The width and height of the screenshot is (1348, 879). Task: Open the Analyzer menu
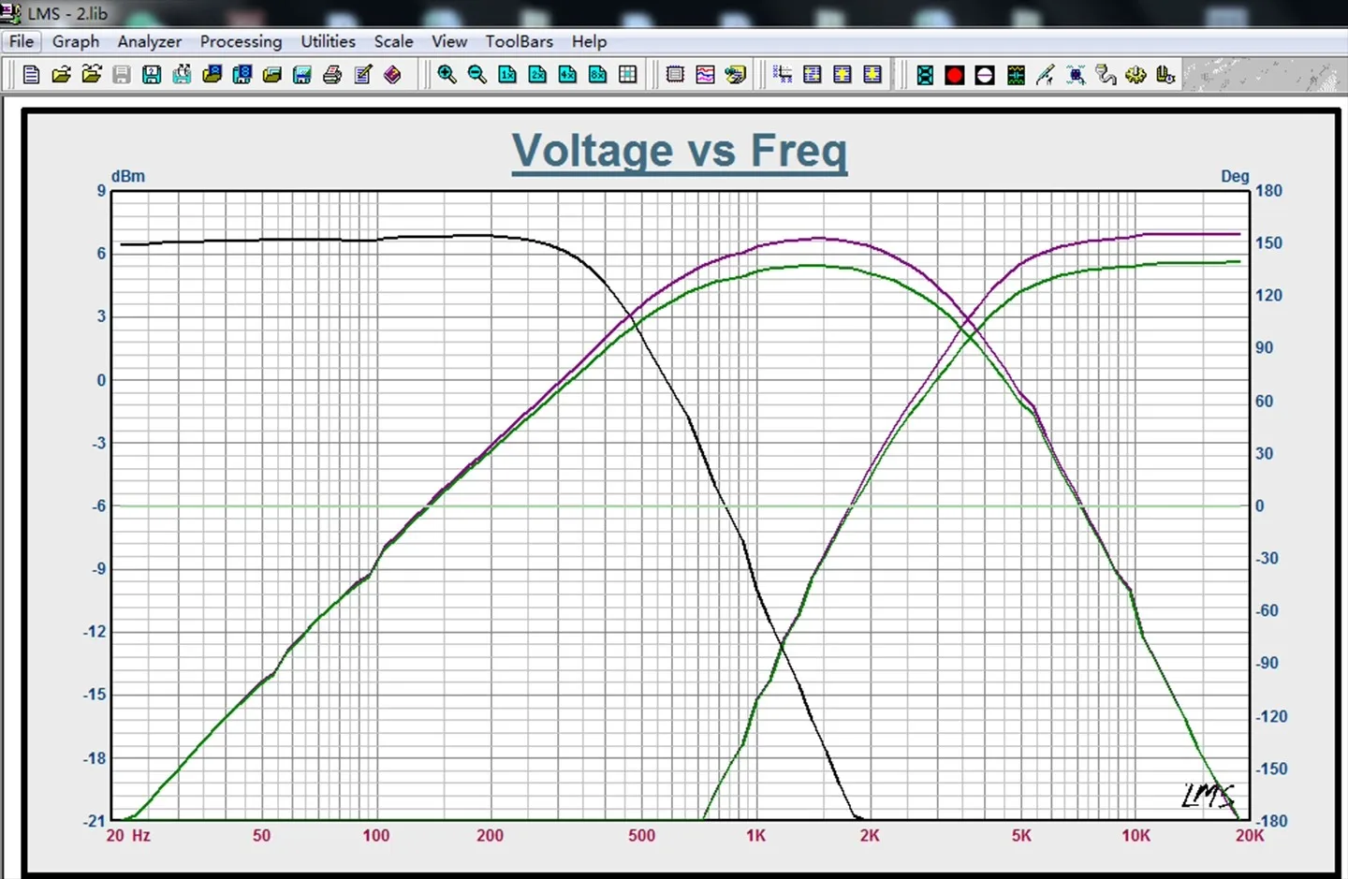click(150, 41)
